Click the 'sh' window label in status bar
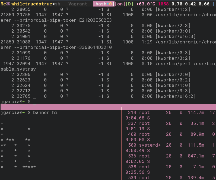Viewport: 216px width, 180px height. (57, 4)
